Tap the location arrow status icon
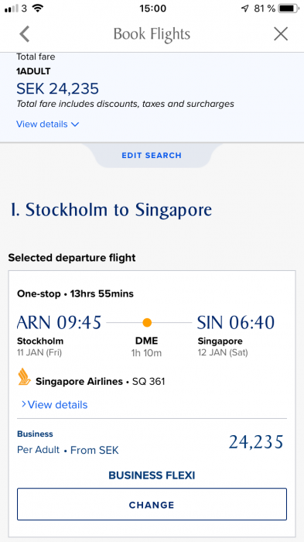This screenshot has height=542, width=304. [x=245, y=9]
